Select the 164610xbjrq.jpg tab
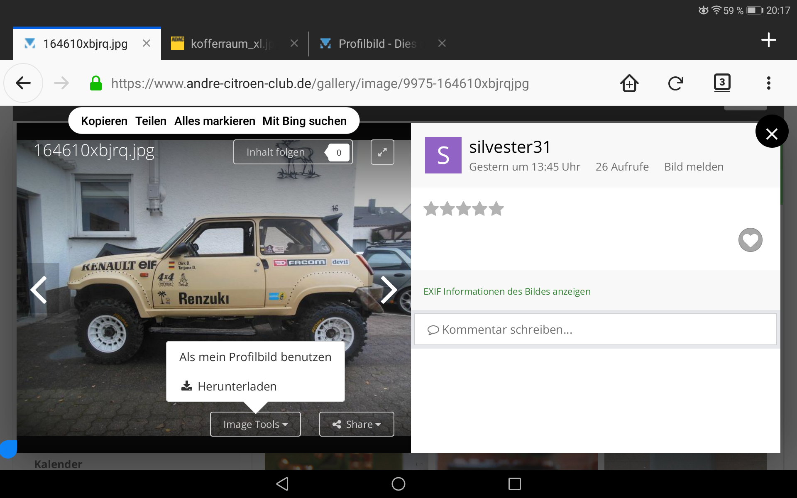The height and width of the screenshot is (498, 797). (x=87, y=43)
